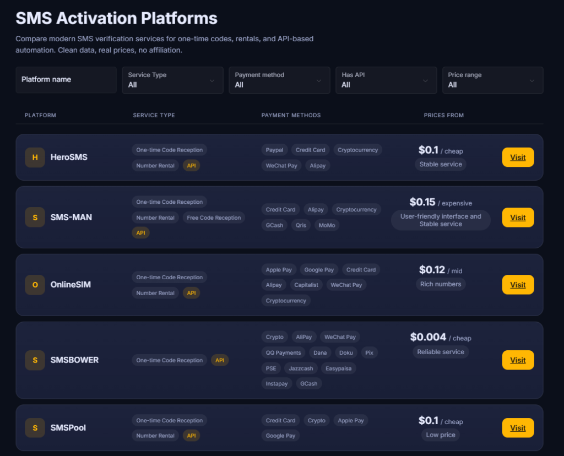Image resolution: width=564 pixels, height=456 pixels.
Task: Click OnlineSIM Cryptocurrency tag
Action: pos(286,301)
